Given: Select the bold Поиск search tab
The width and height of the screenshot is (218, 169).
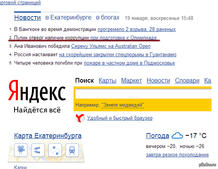Looking at the screenshot, I should pyautogui.click(x=85, y=81).
